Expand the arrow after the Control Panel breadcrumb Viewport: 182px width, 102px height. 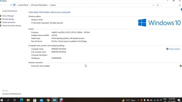tap(30, 5)
